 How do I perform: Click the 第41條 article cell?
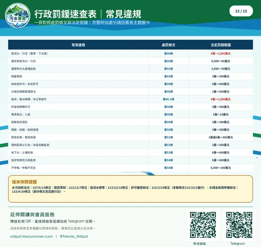click(x=169, y=69)
